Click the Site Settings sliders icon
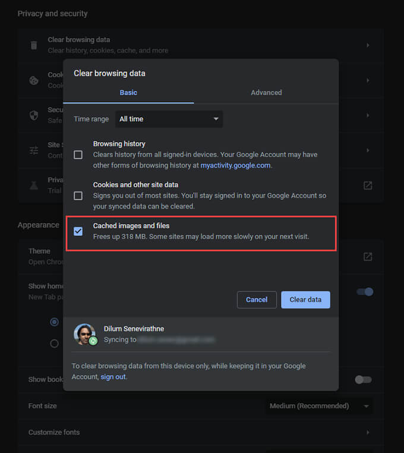404x453 pixels. (x=34, y=150)
